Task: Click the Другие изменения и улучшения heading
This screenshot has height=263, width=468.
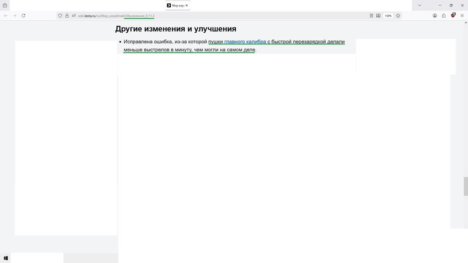Action: tap(176, 29)
